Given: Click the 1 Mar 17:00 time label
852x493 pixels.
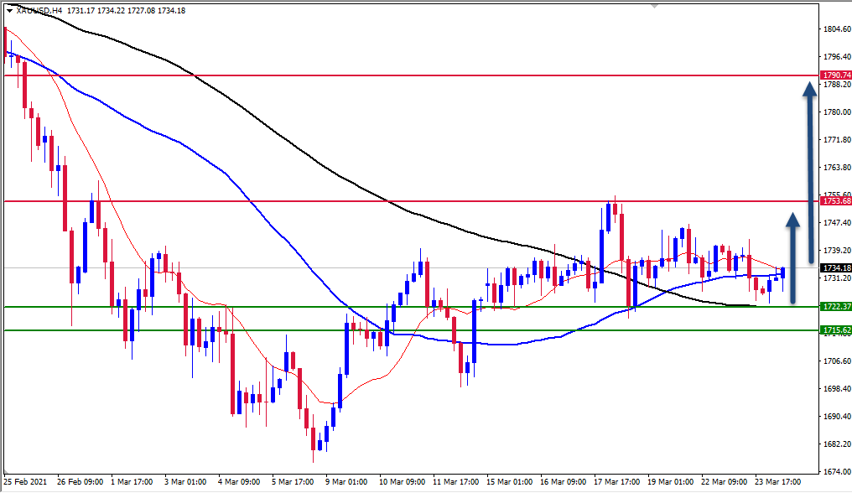Looking at the screenshot, I should coord(132,481).
